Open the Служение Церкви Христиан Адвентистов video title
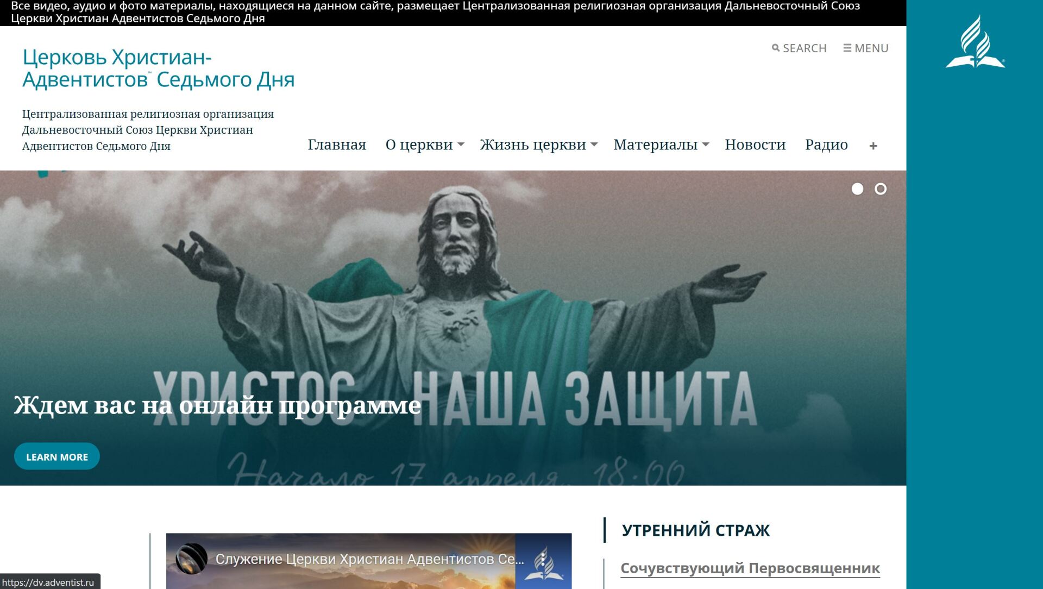 369,559
